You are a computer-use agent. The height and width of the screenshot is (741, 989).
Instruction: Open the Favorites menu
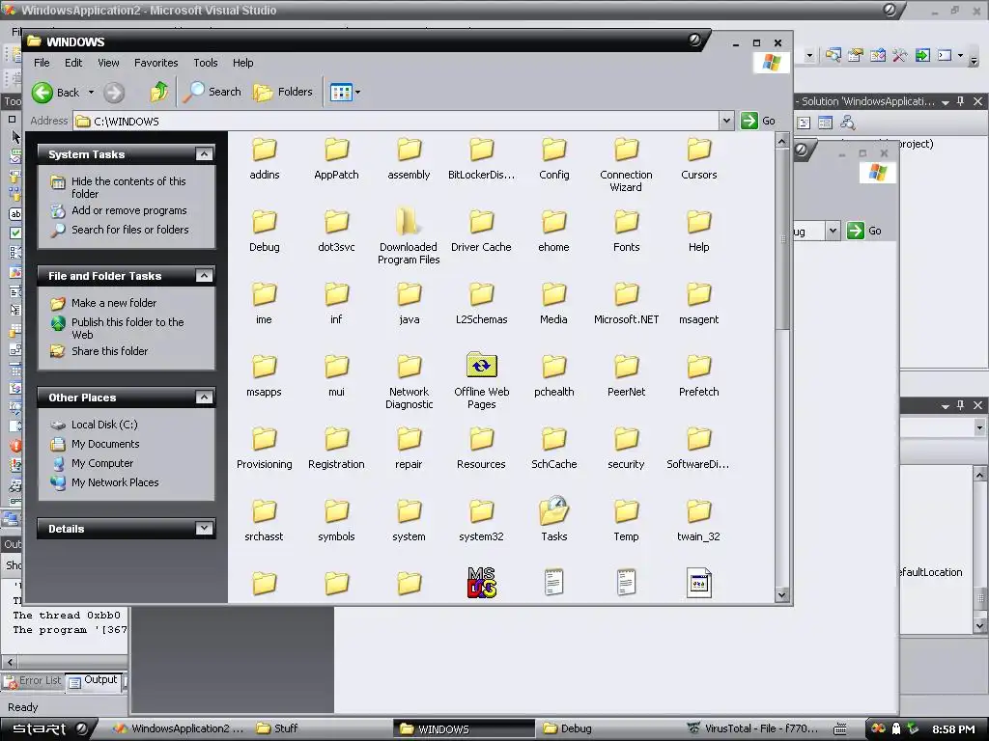coord(155,63)
